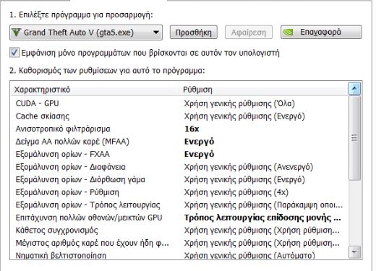This screenshot has width=376, height=271.
Task: Select the CUDA - GPU row
Action: [x=179, y=103]
